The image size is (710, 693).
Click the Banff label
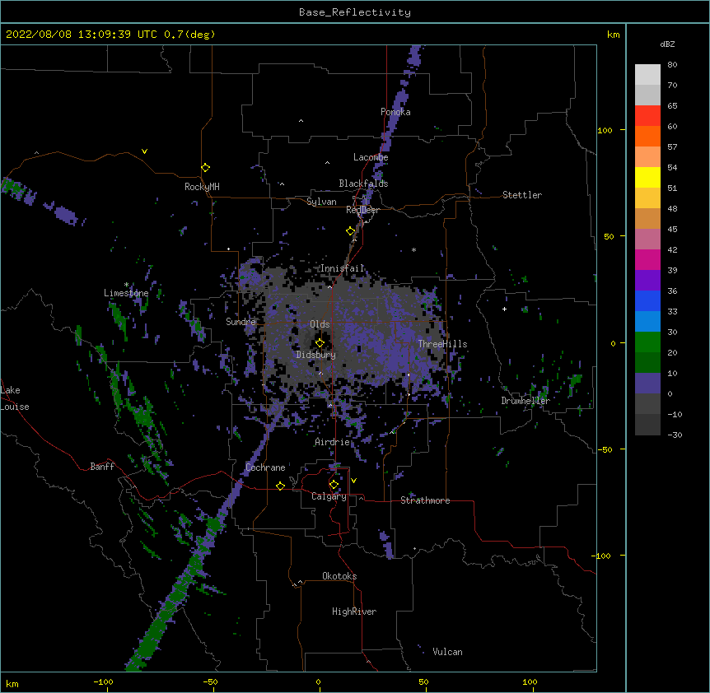click(x=102, y=467)
